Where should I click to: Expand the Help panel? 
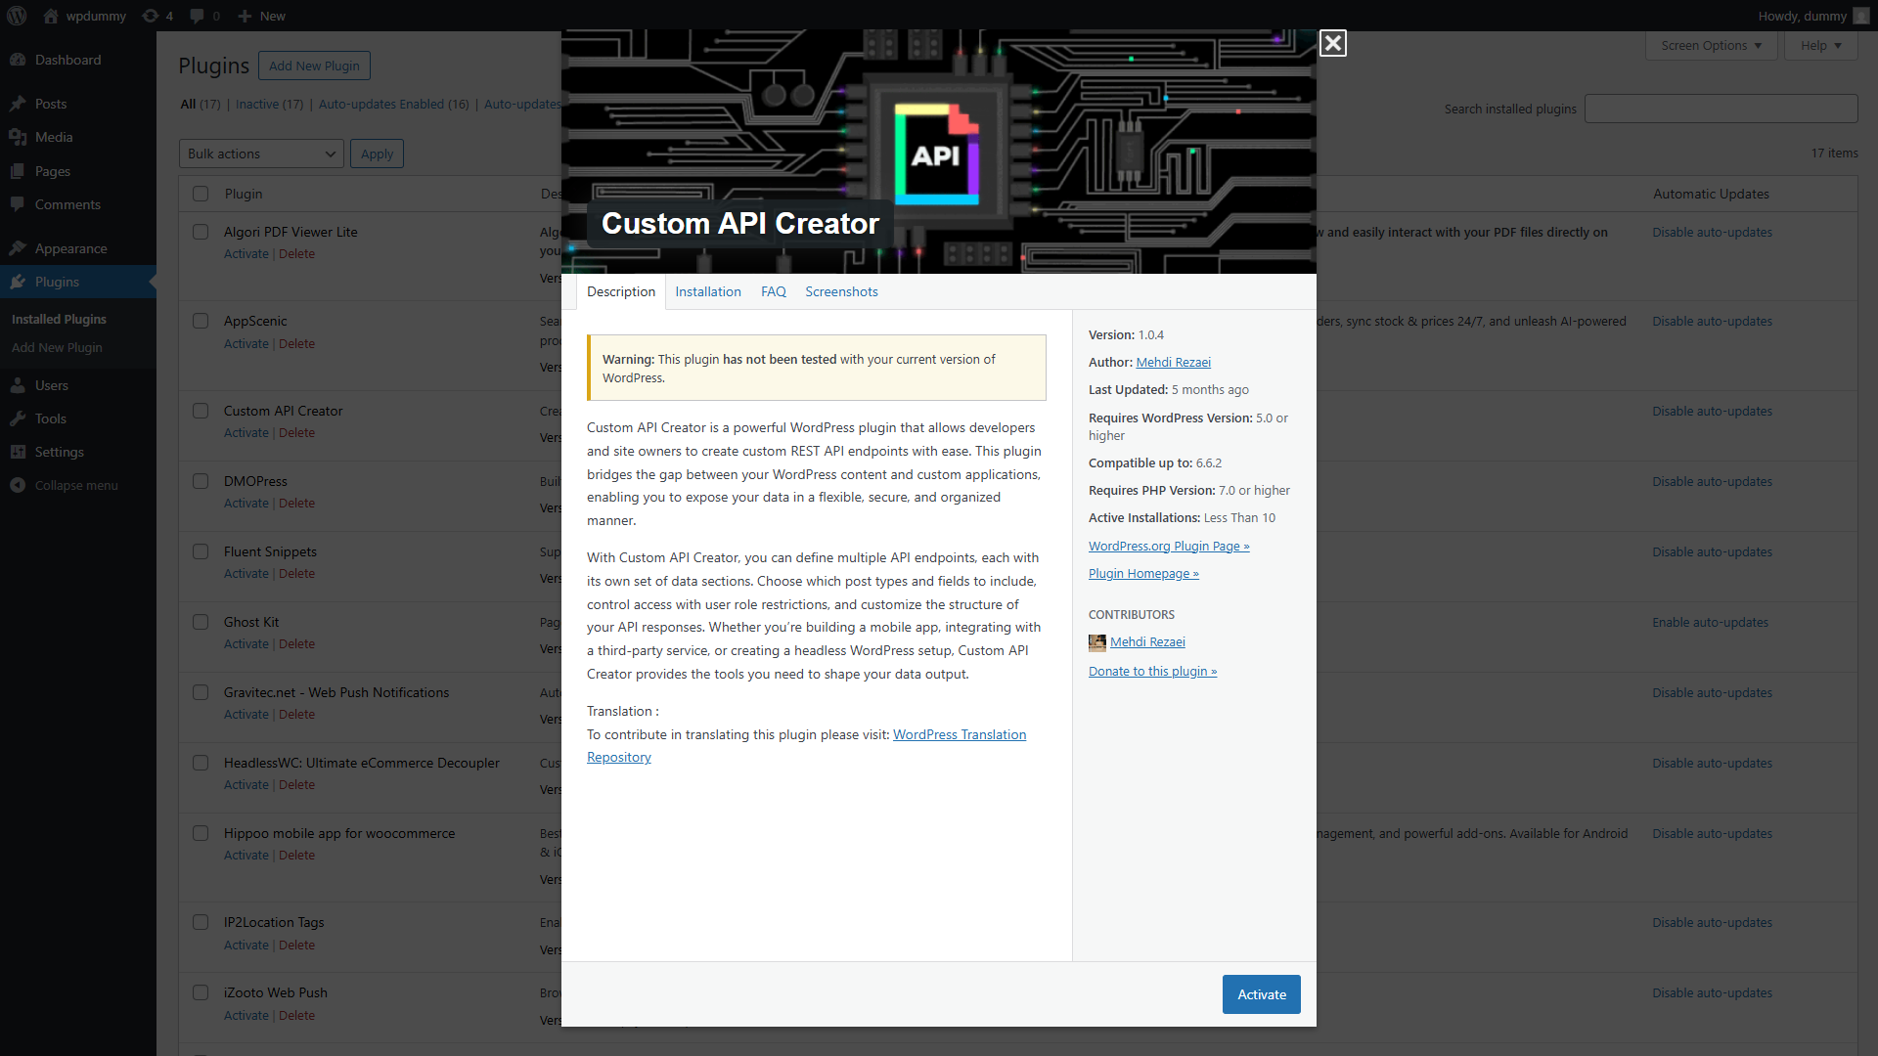tap(1821, 45)
